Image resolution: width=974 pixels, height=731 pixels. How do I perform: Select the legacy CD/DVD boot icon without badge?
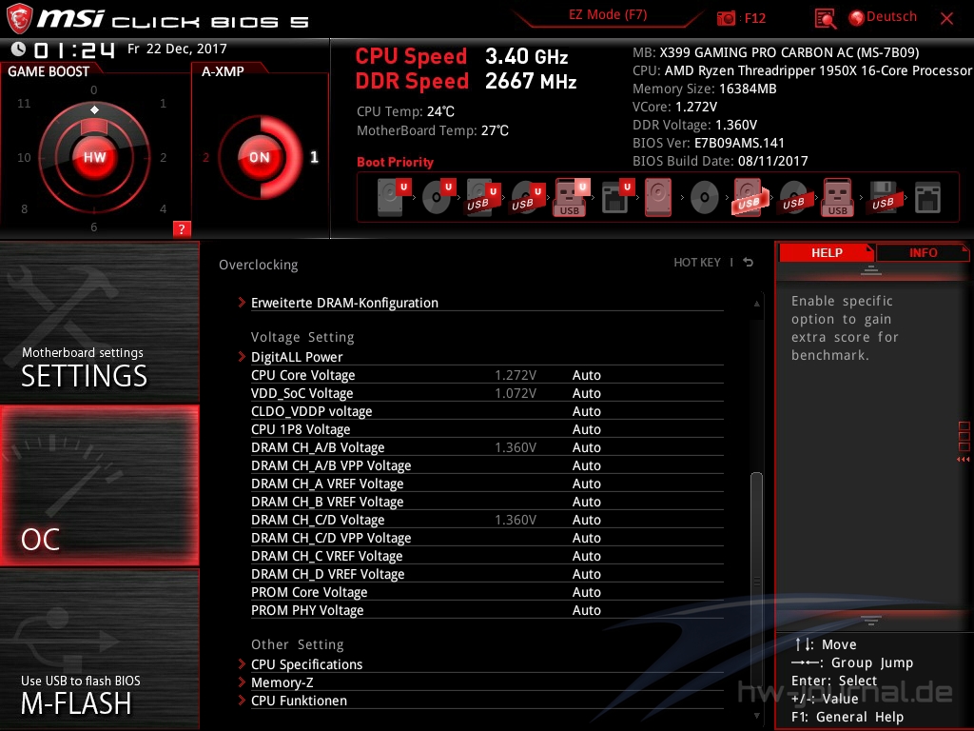[705, 198]
